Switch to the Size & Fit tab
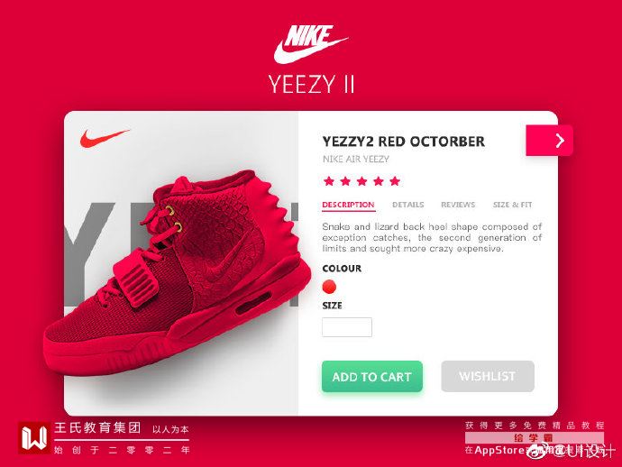This screenshot has height=467, width=622. tap(512, 205)
